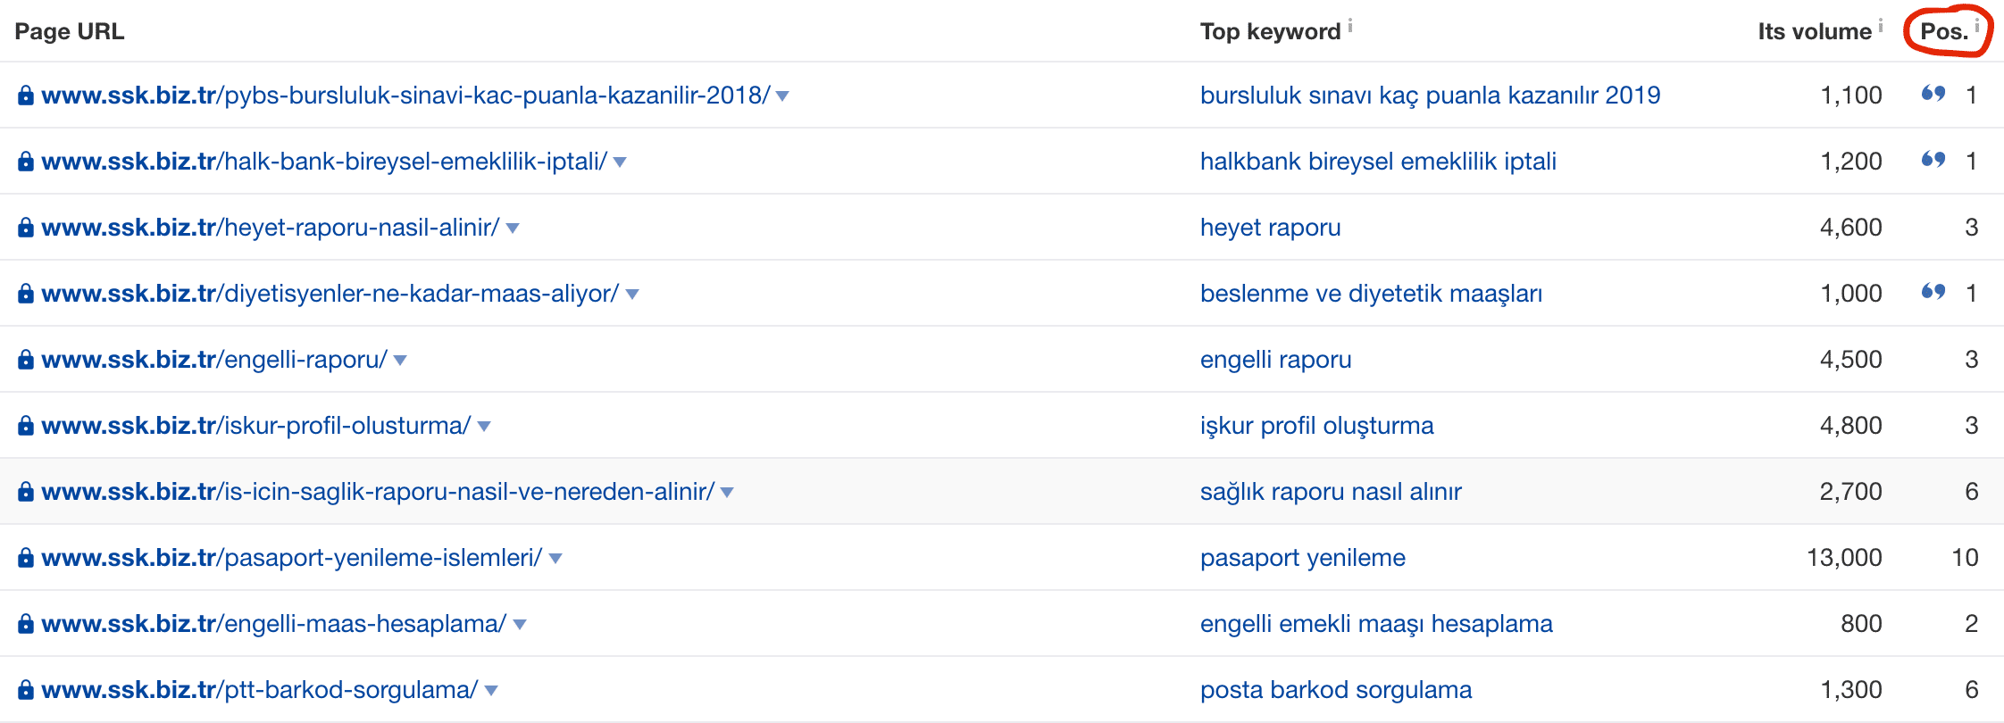2004x723 pixels.
Task: Click keyword 'bursluluk sınavı kaç puanla kazanılır 2019'
Action: (1431, 96)
